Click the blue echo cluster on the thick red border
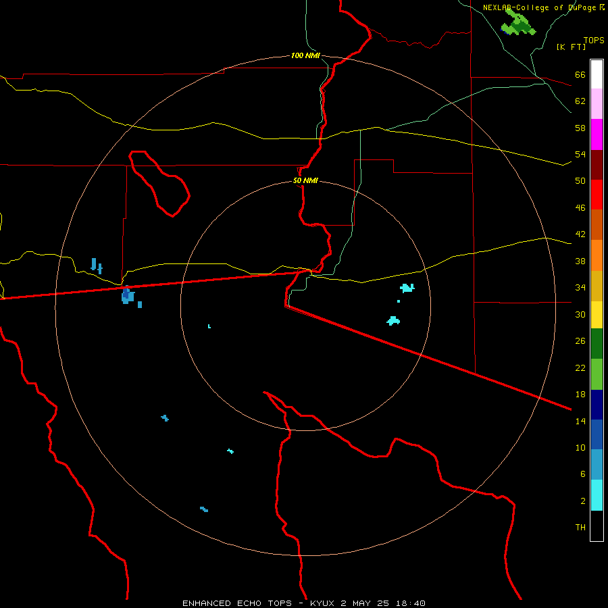 [x=128, y=295]
